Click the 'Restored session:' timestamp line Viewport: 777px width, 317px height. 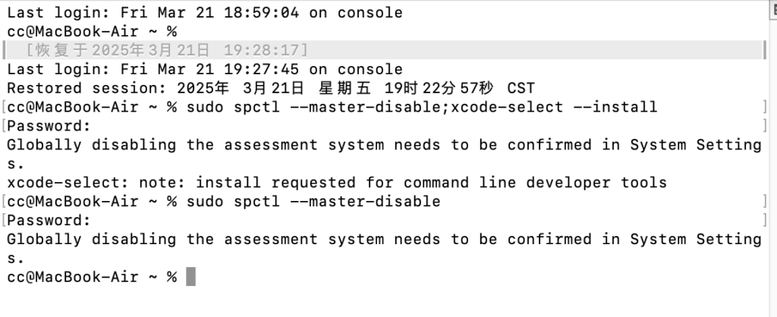click(x=271, y=88)
